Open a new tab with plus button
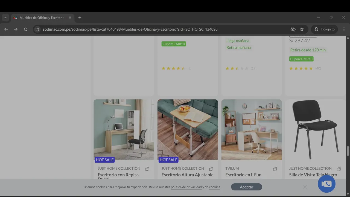The image size is (350, 197). [x=80, y=18]
